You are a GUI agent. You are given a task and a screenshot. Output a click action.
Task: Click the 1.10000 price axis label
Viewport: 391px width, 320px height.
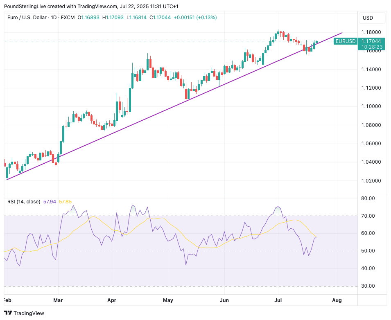[x=372, y=106]
